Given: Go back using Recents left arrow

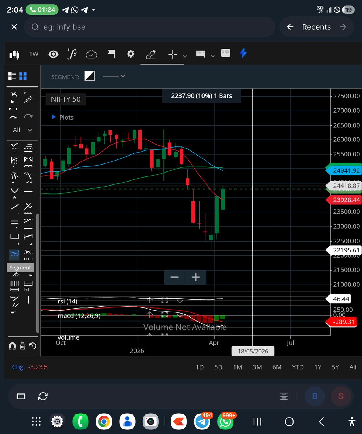Looking at the screenshot, I should (290, 27).
